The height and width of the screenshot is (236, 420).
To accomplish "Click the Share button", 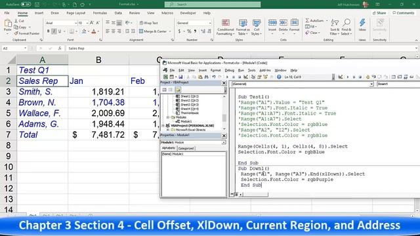I will 379,13.
